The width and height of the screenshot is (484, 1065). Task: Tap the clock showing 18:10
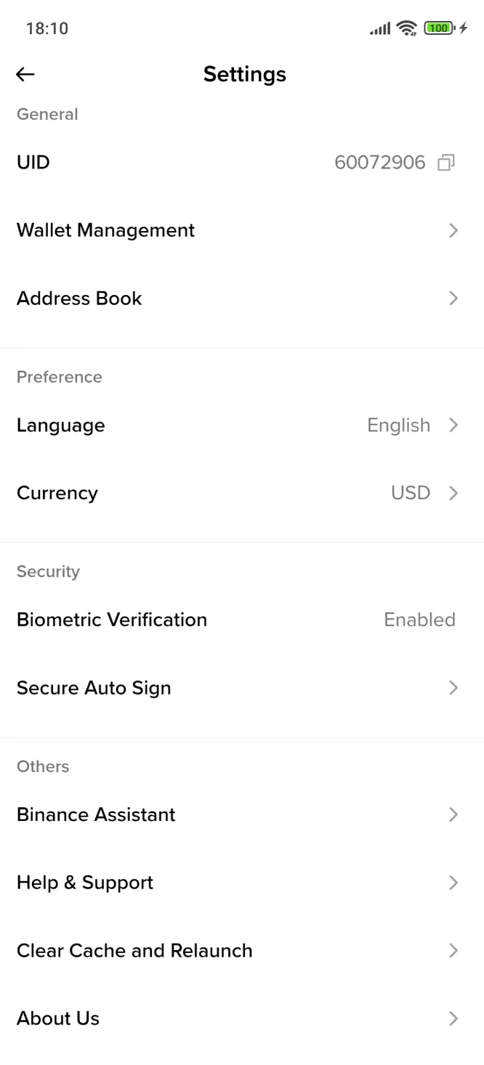[47, 28]
